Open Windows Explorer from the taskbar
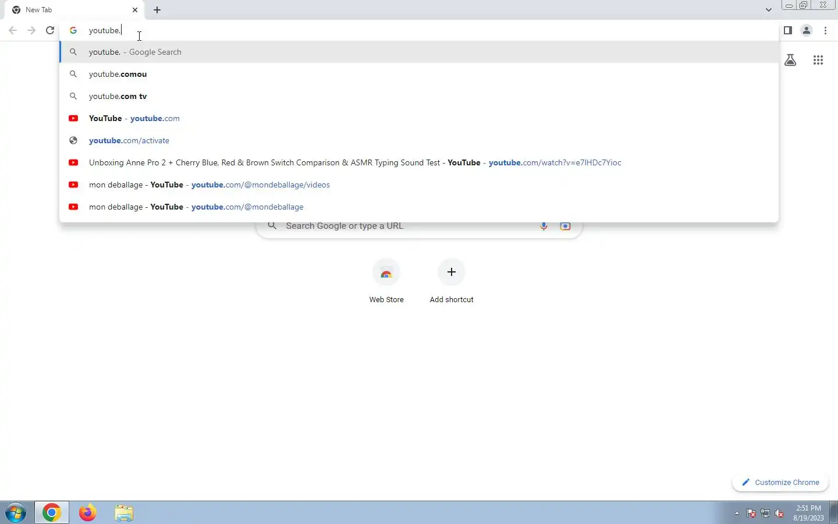The image size is (838, 524). pos(124,513)
